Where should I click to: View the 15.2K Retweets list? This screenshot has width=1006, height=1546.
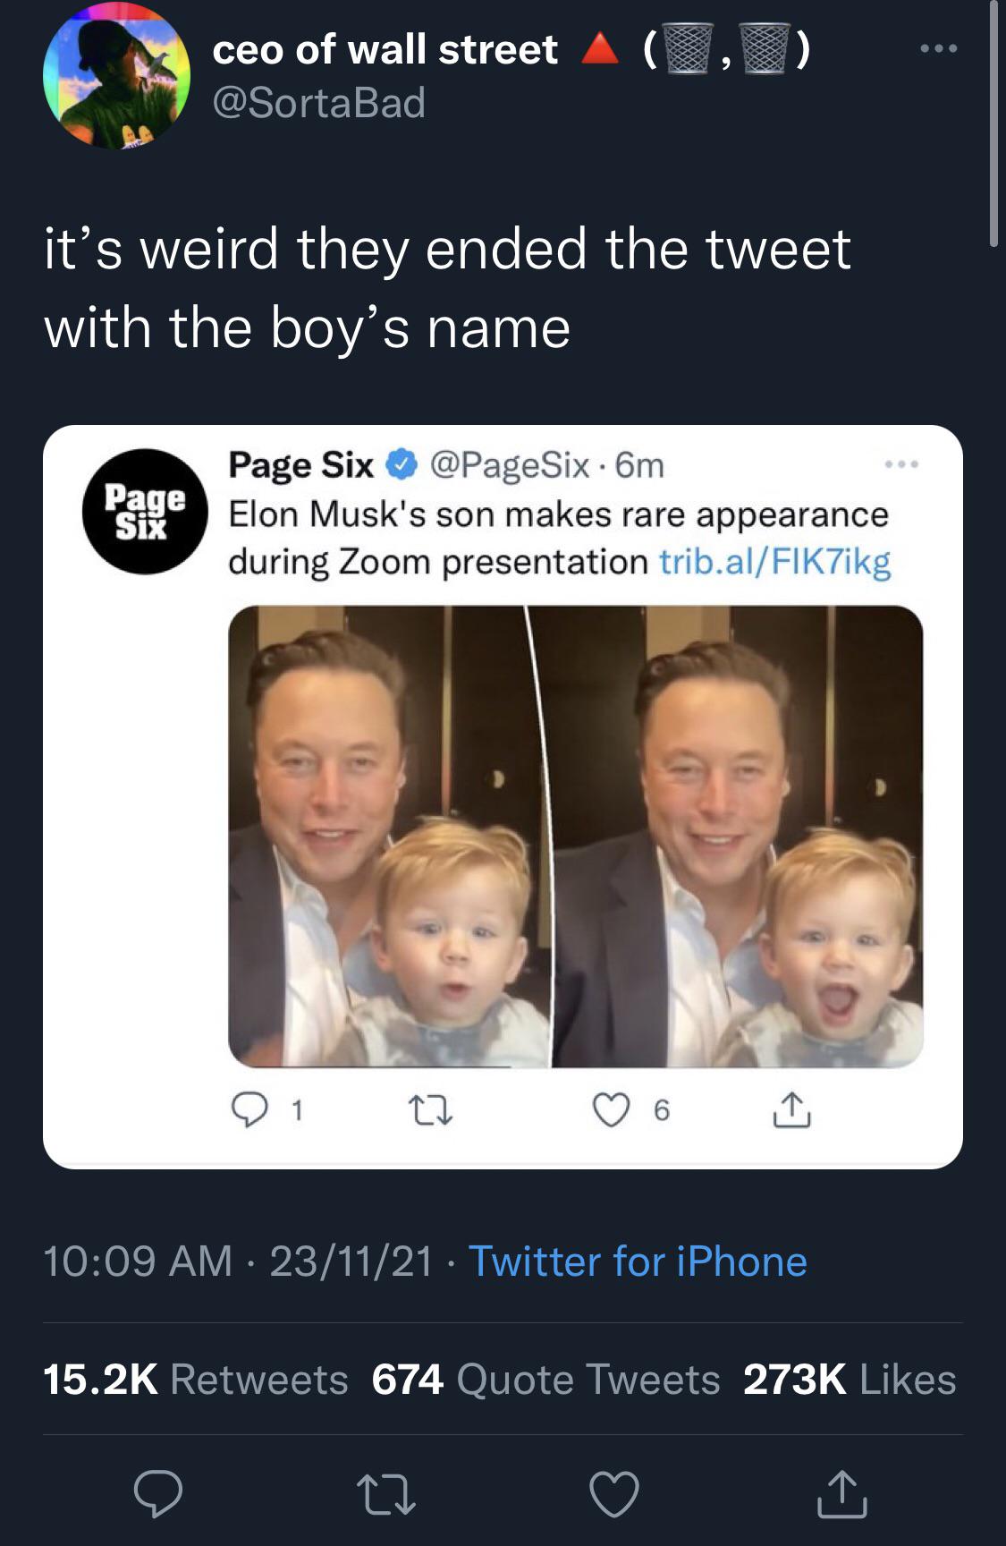[196, 1379]
